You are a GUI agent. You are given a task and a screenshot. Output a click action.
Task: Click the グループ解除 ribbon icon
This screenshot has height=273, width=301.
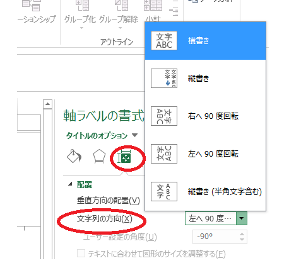point(121,5)
